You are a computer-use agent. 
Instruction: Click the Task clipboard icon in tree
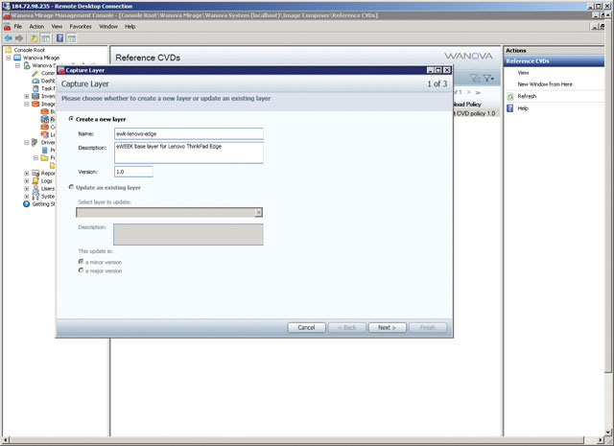pos(35,88)
